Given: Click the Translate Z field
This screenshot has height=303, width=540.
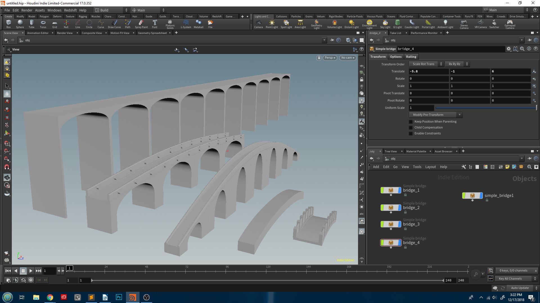Looking at the screenshot, I should click(x=511, y=71).
